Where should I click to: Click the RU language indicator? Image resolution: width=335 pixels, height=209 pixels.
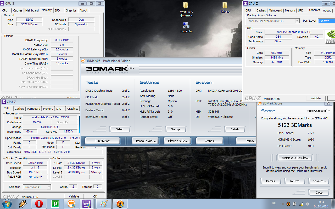click(x=274, y=203)
